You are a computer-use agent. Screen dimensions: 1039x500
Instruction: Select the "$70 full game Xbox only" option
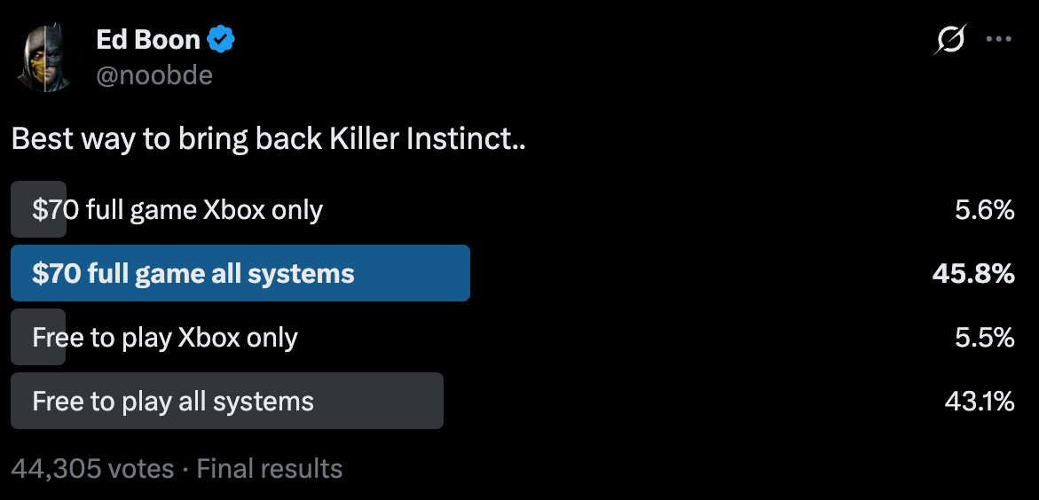(x=177, y=210)
